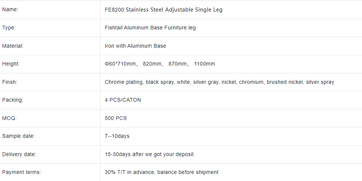Click the 'Material:' label
This screenshot has height=181, width=362.
pyautogui.click(x=13, y=46)
